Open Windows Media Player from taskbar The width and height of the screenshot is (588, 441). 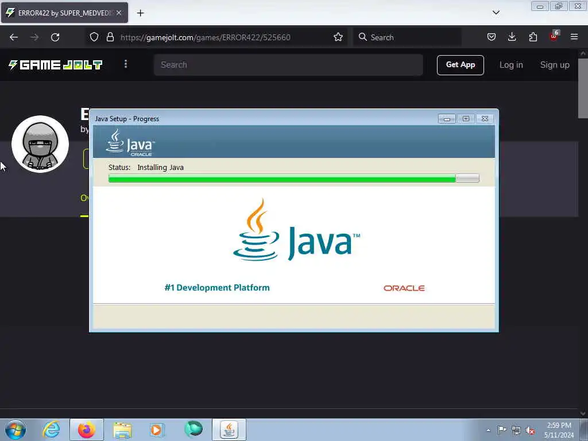coord(156,430)
